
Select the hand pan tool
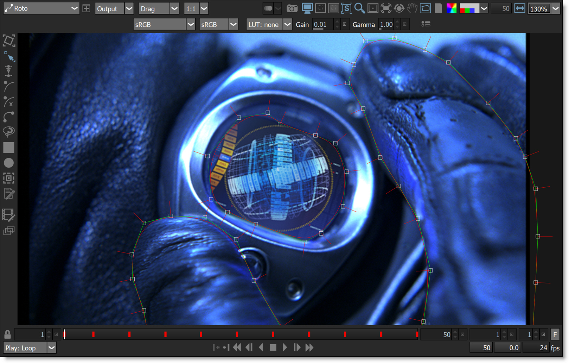pos(412,8)
